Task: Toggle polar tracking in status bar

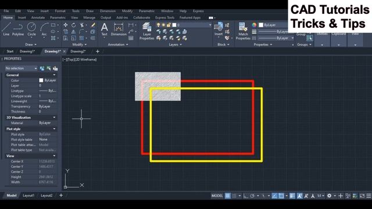Action: pos(252,196)
